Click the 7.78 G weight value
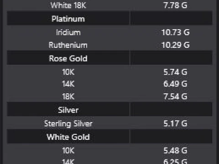The width and height of the screenshot is (219, 164). click(175, 5)
